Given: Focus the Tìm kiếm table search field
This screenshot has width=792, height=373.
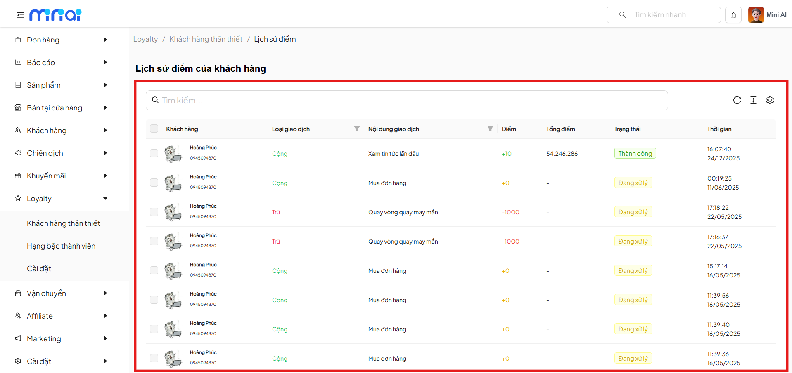Looking at the screenshot, I should (407, 100).
